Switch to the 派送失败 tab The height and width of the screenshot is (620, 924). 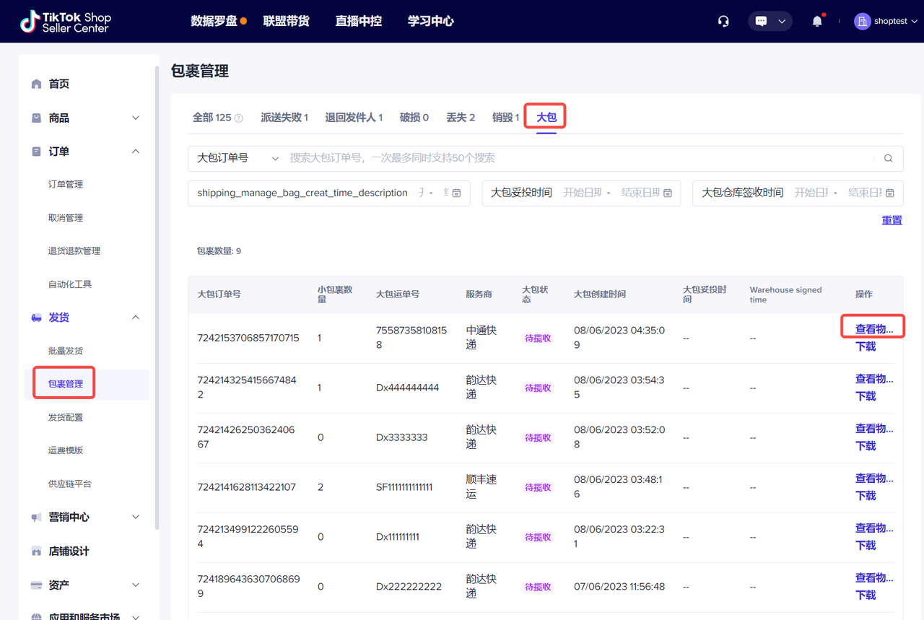click(x=284, y=117)
